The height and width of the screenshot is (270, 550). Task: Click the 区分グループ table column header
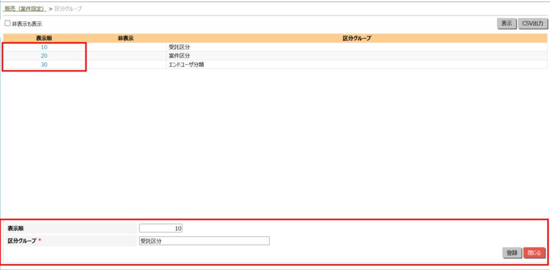pyautogui.click(x=357, y=38)
